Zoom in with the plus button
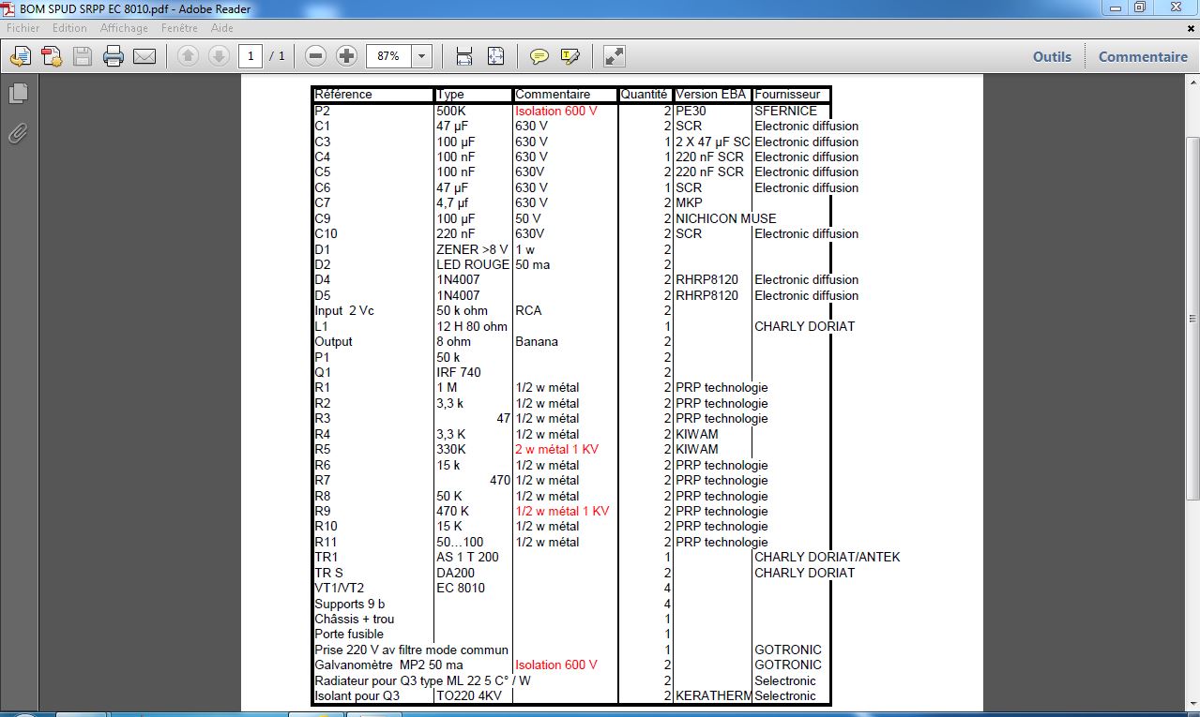1200x717 pixels. click(347, 56)
